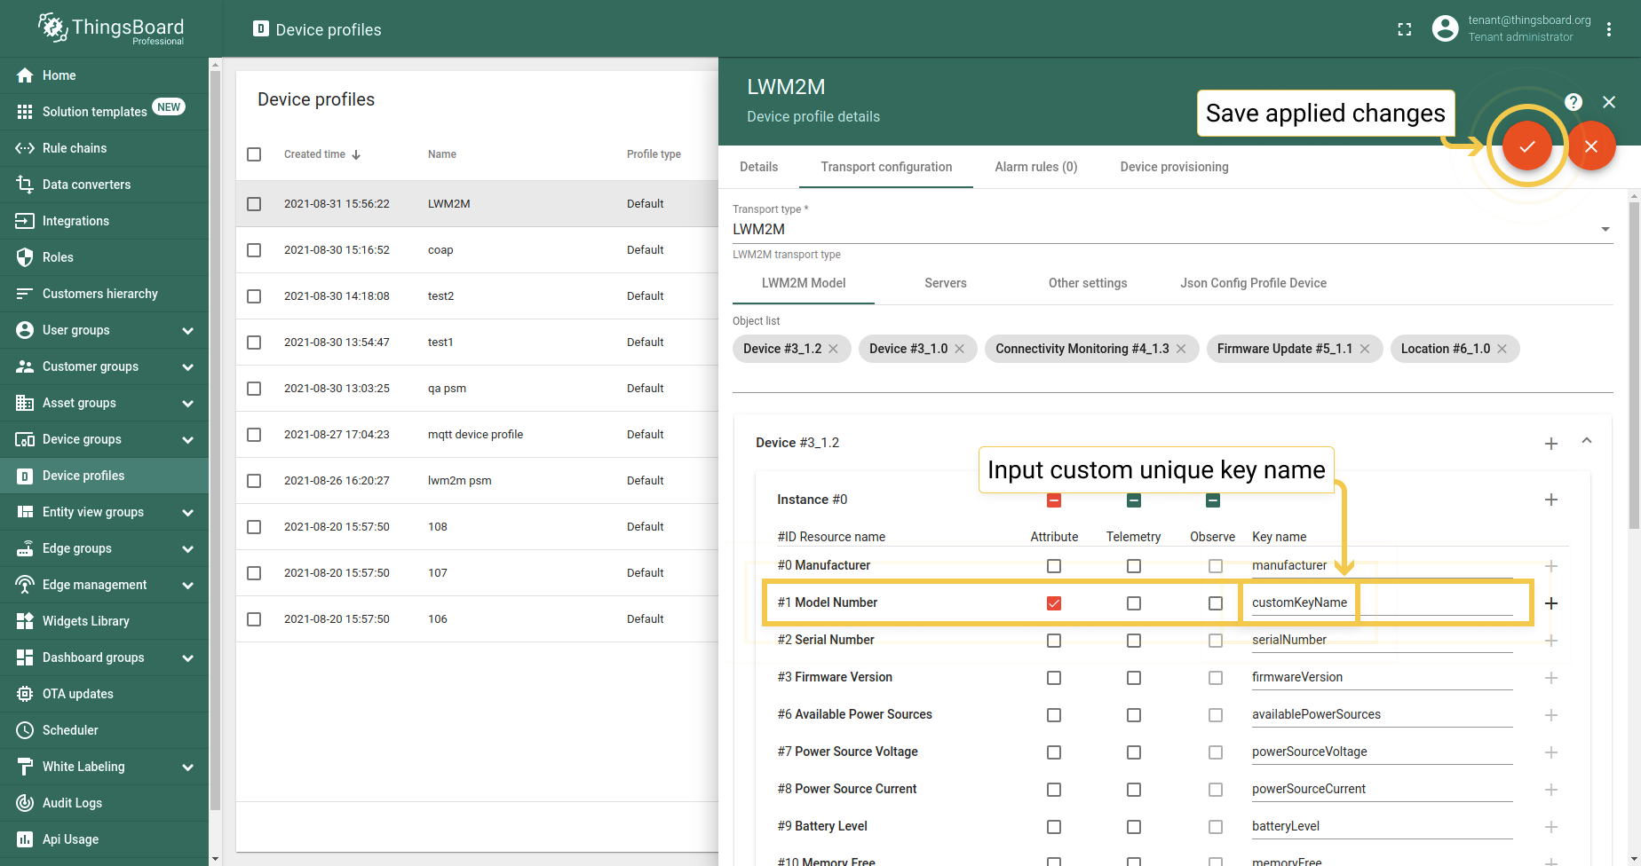Remove Location #6_1.0 chip
This screenshot has height=866, width=1641.
(x=1502, y=349)
